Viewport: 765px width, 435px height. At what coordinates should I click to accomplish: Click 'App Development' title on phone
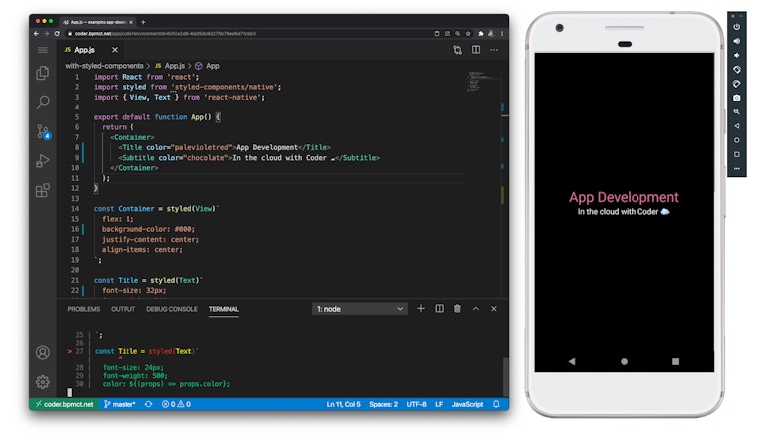[x=624, y=197]
